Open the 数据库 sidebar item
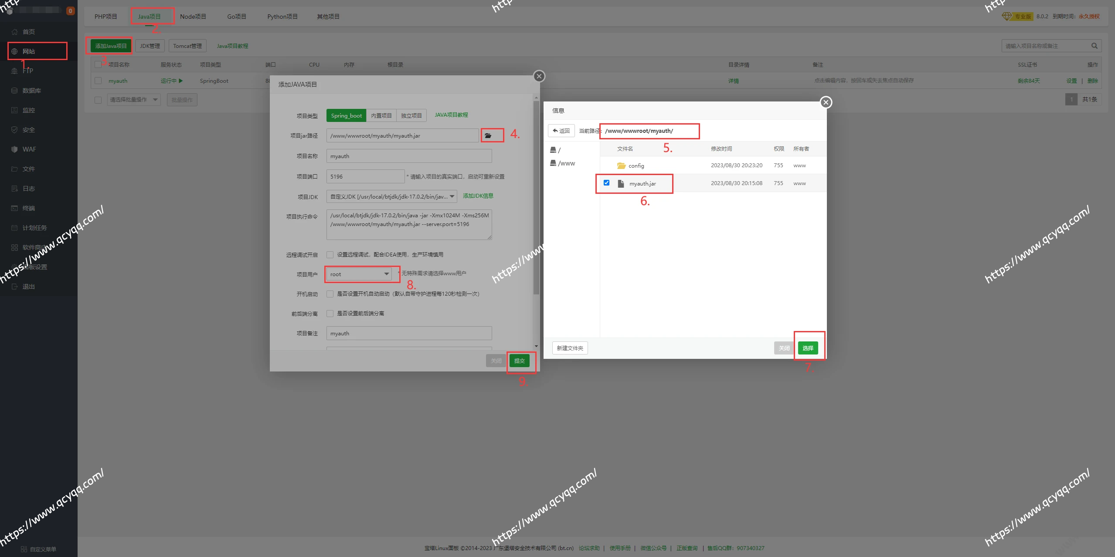Image resolution: width=1115 pixels, height=557 pixels. (31, 91)
